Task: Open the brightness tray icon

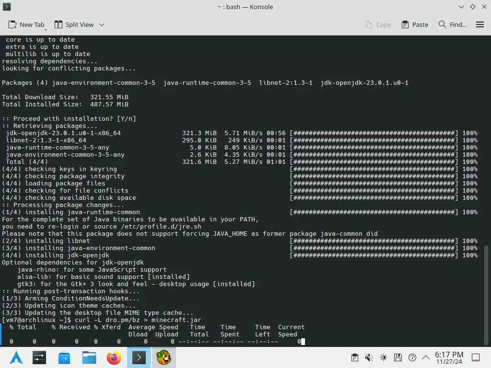Action: (x=384, y=357)
